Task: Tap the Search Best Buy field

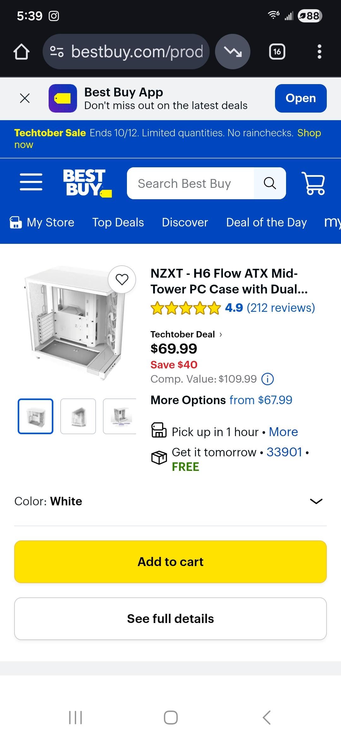Action: 190,183
